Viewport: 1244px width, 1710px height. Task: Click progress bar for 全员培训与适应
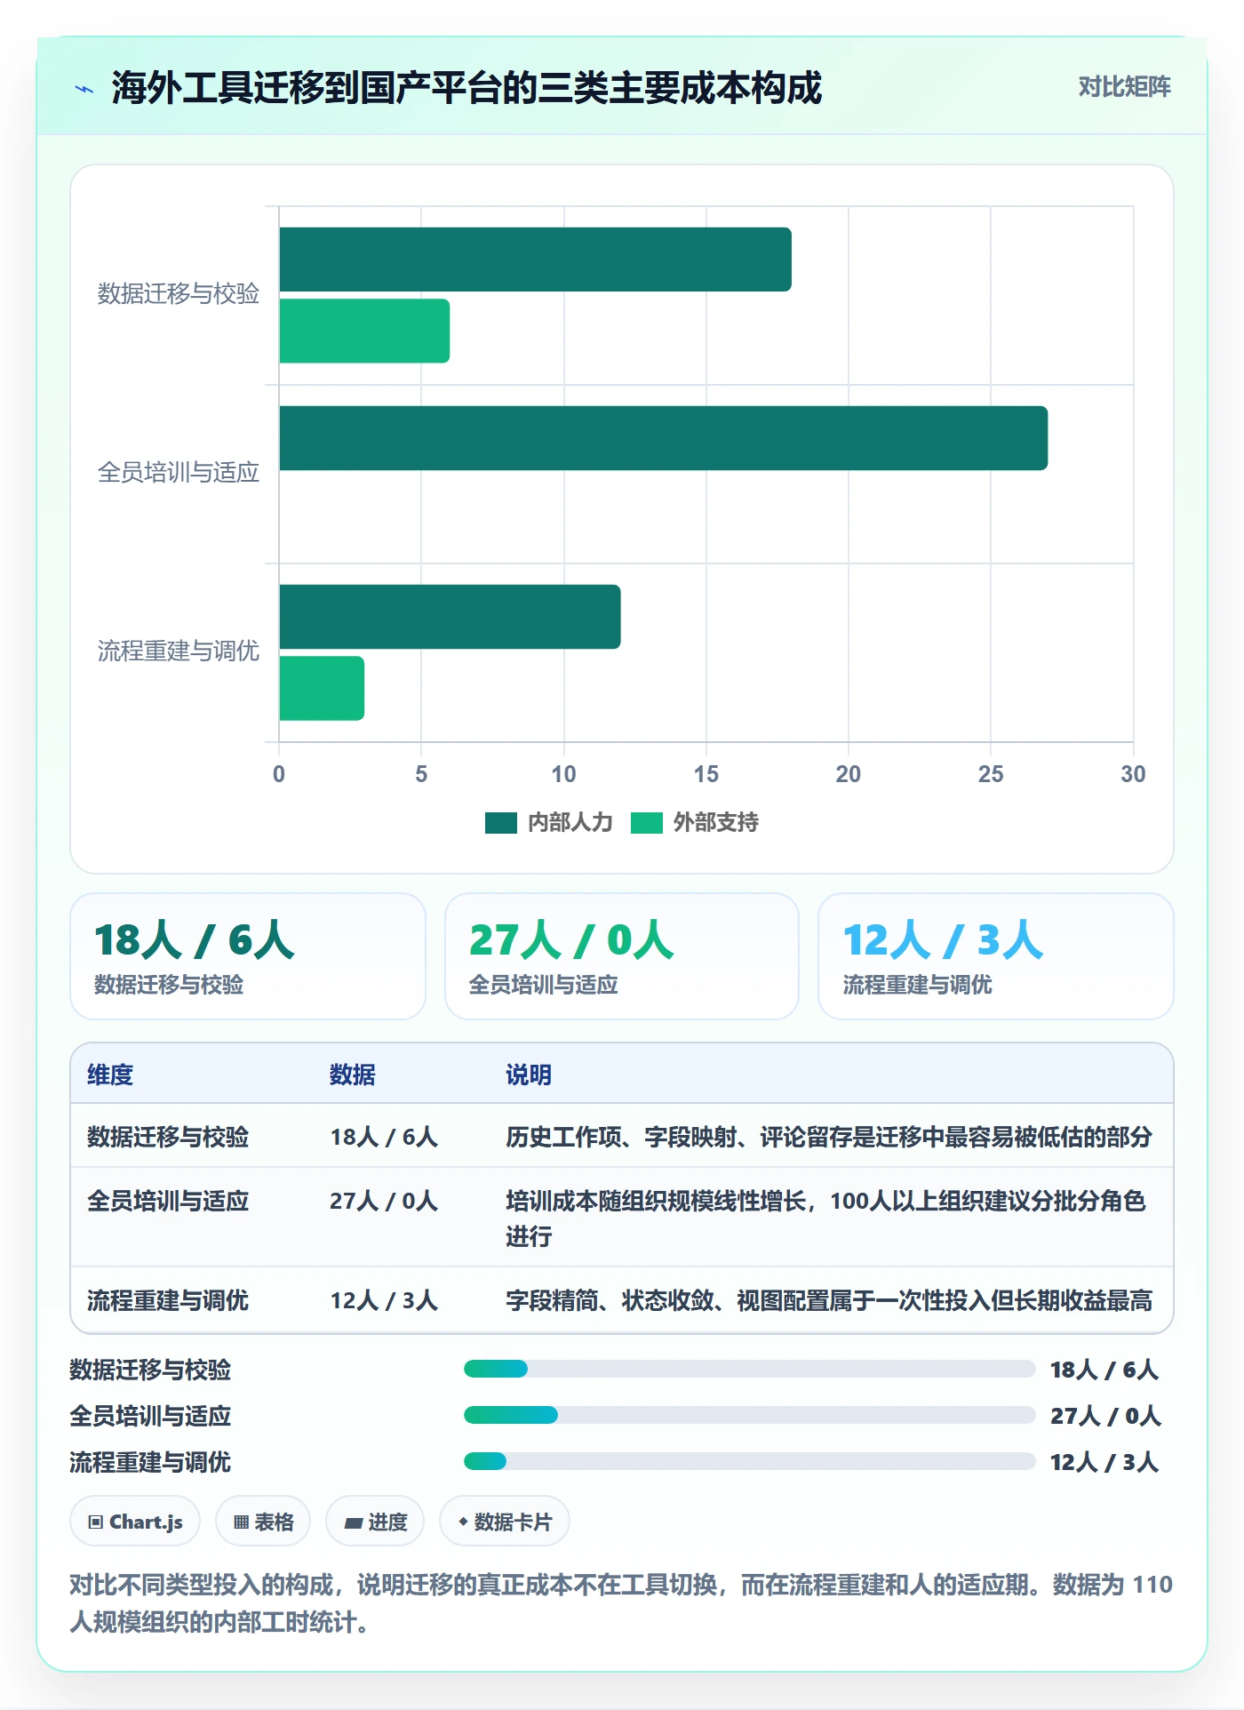(x=750, y=1415)
